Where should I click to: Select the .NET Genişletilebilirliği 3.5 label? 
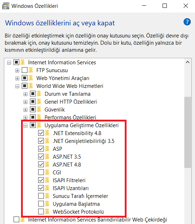pyautogui.click(x=83, y=141)
